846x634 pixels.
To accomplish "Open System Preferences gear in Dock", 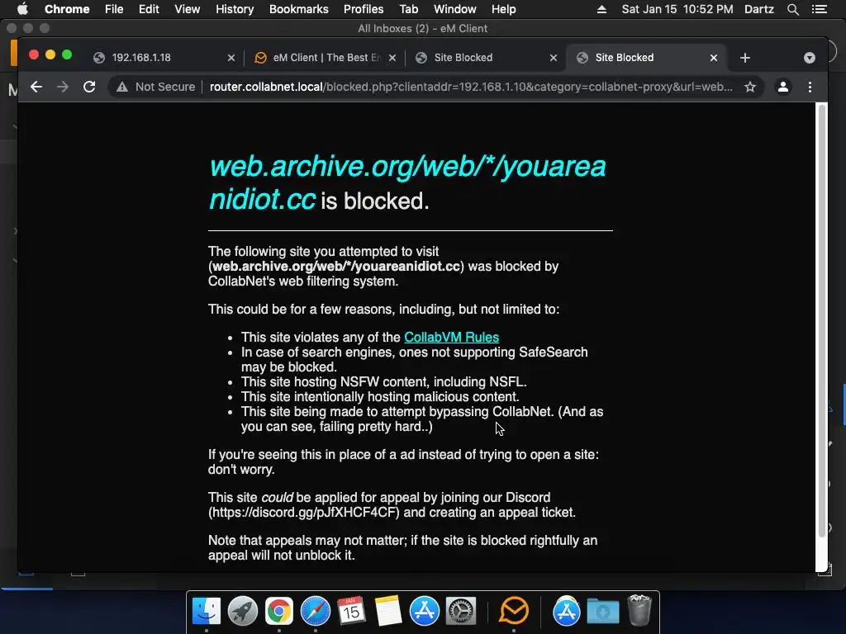I will pos(461,611).
